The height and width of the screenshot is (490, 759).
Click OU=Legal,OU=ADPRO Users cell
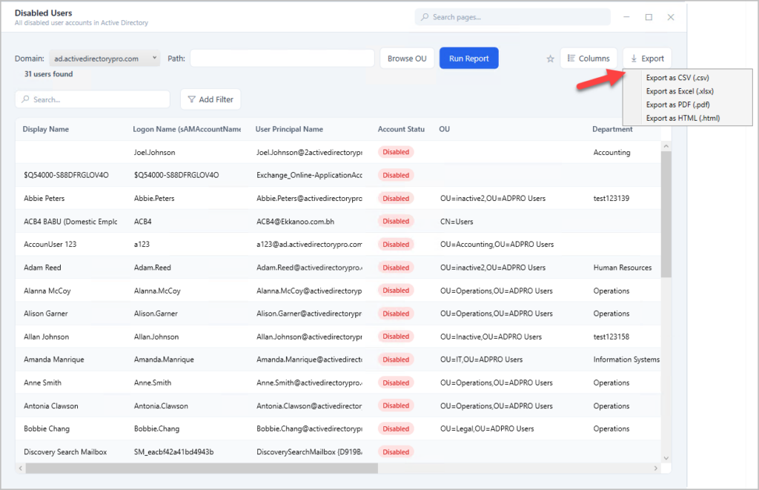click(x=487, y=429)
